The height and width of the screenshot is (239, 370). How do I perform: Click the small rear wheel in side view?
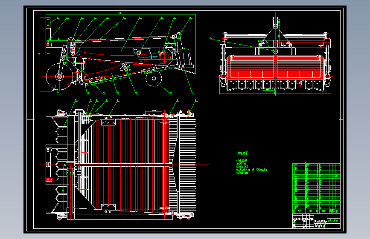pyautogui.click(x=154, y=78)
